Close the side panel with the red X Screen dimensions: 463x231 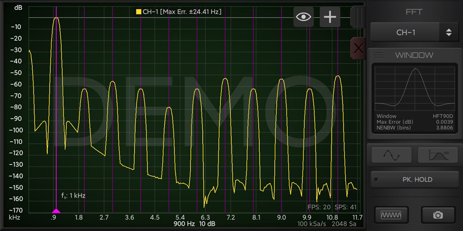coord(358,49)
